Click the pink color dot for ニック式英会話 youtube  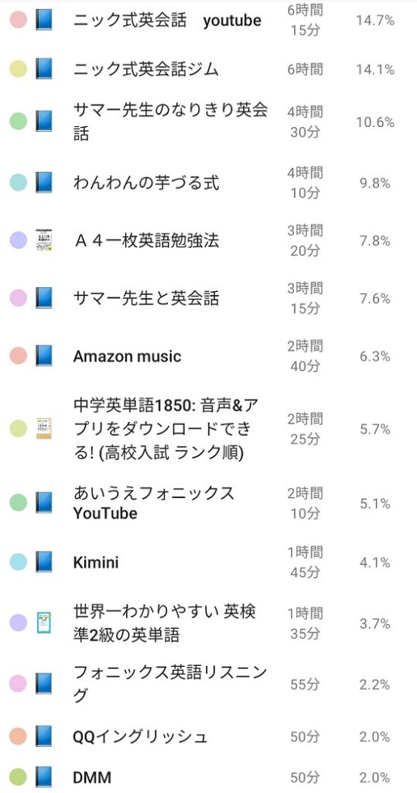point(19,20)
